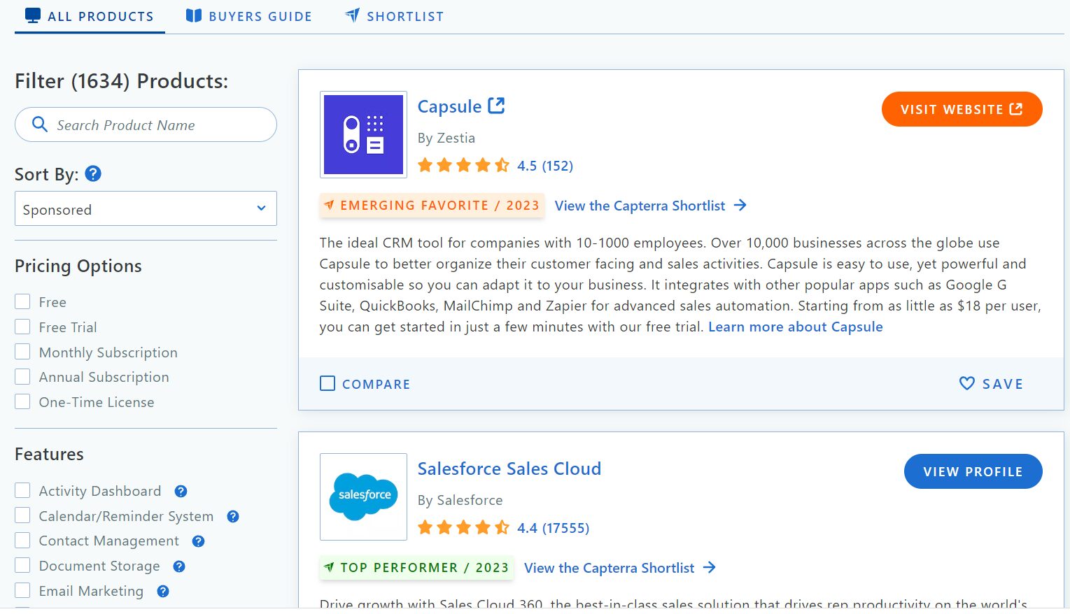The height and width of the screenshot is (614, 1070).
Task: Click the external link icon beside Capsule
Action: (496, 106)
